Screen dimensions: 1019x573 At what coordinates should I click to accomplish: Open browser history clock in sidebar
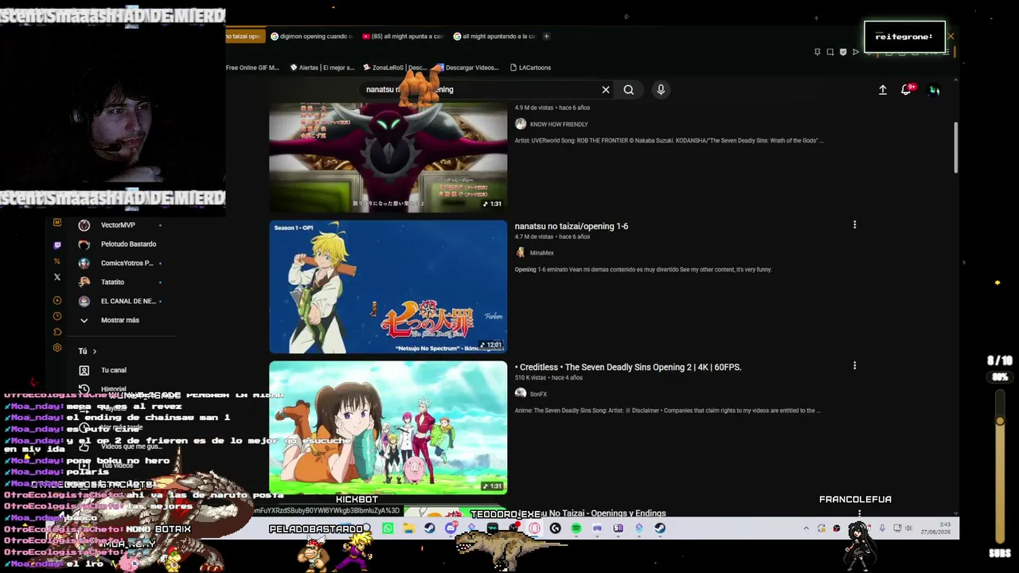click(57, 316)
